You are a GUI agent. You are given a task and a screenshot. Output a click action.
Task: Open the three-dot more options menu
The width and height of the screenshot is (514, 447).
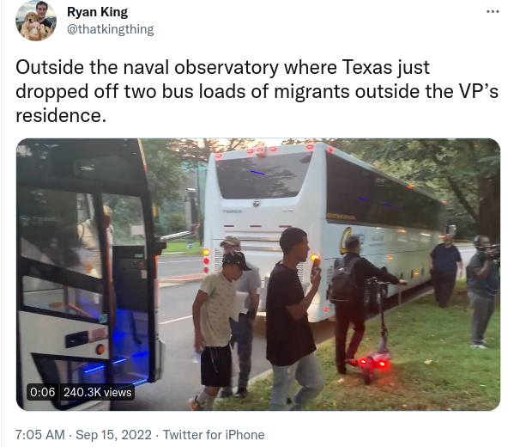pyautogui.click(x=493, y=12)
